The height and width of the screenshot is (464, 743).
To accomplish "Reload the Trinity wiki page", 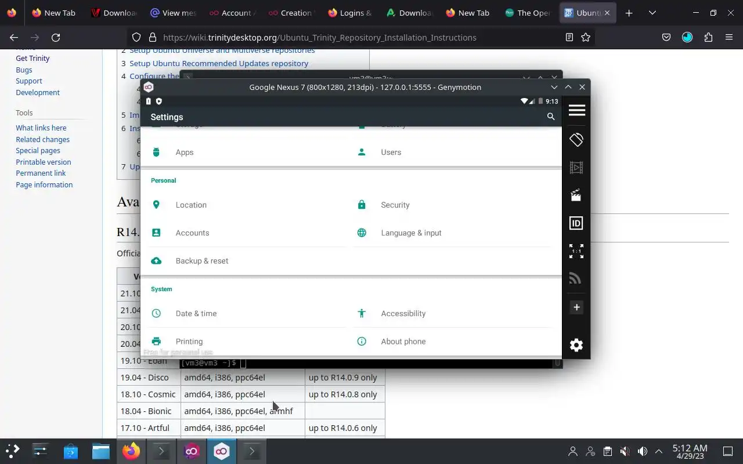I will 56,37.
